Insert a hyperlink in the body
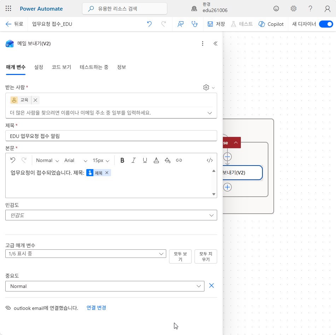 point(179,160)
